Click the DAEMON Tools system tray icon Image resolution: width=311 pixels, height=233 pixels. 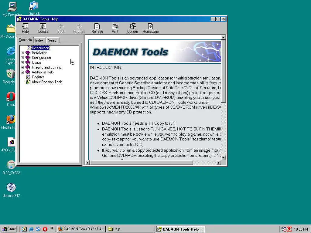click(289, 229)
